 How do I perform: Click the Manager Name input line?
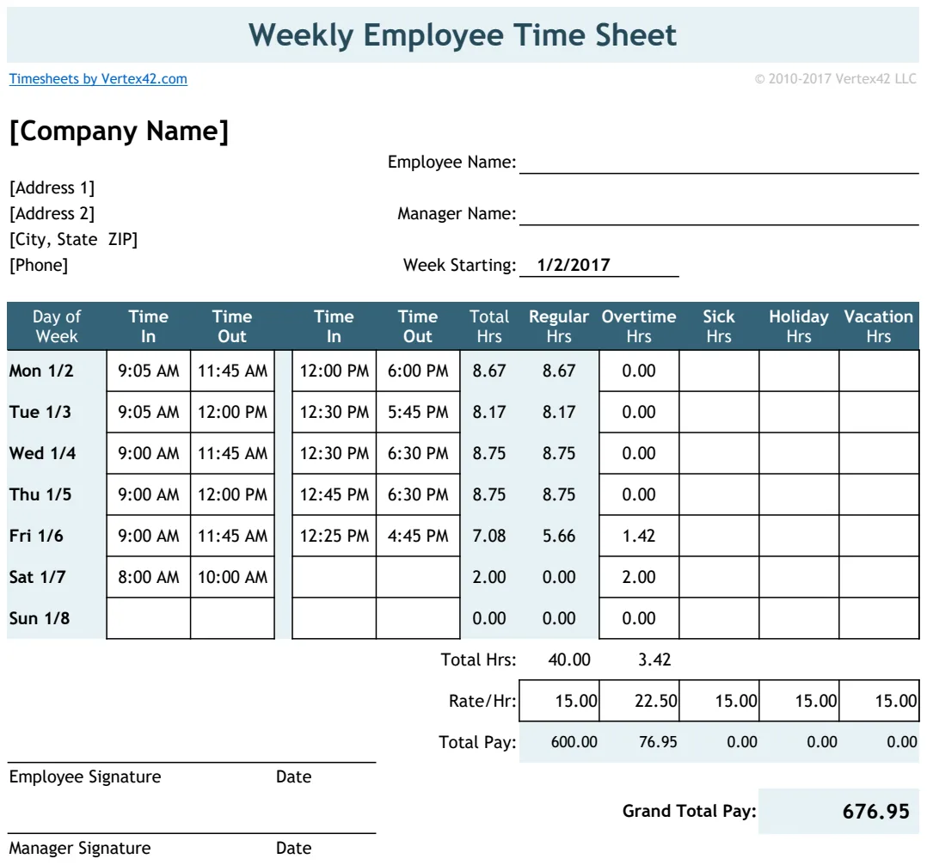[719, 214]
